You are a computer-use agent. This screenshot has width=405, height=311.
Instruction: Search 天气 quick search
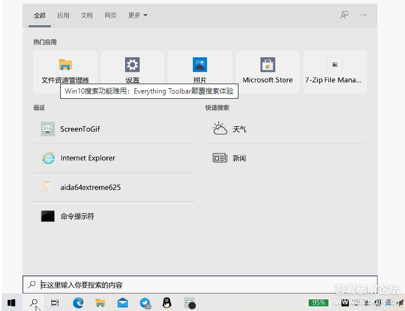click(x=239, y=129)
